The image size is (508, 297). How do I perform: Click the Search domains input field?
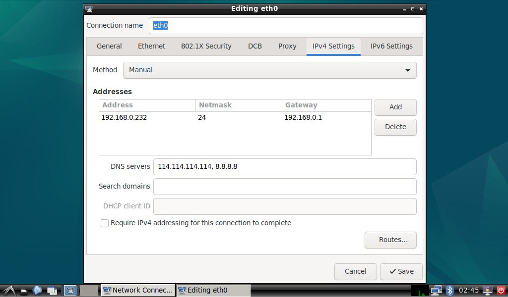(x=285, y=187)
